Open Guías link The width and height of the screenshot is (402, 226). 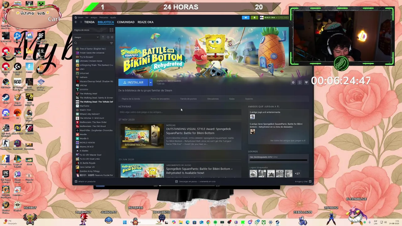point(232,99)
